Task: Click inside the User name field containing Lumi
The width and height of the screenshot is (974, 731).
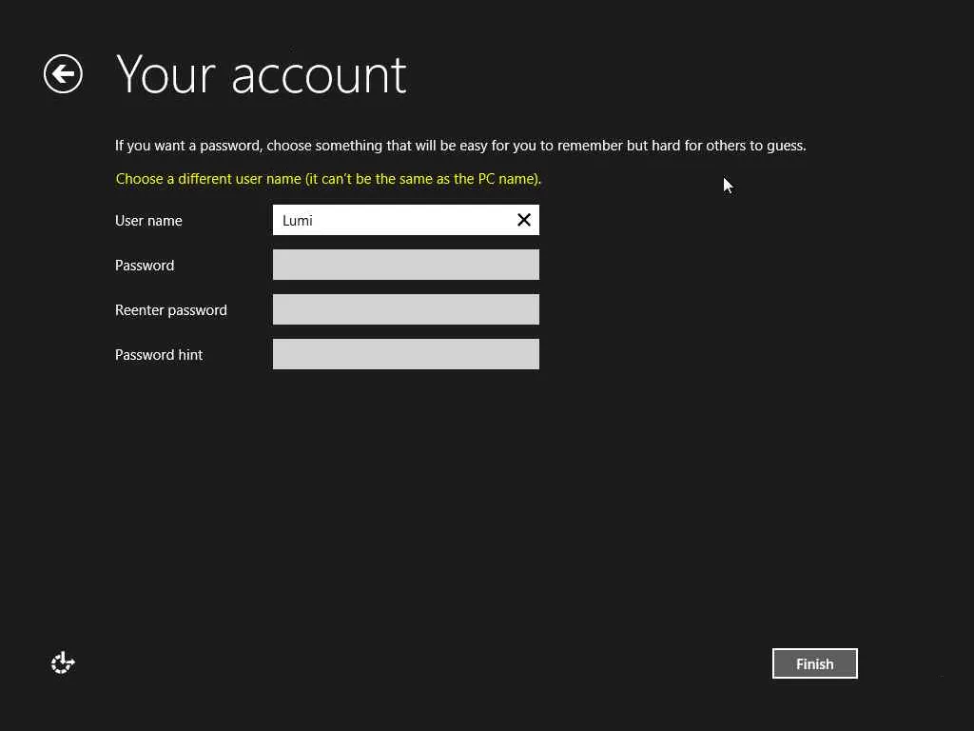Action: [405, 220]
